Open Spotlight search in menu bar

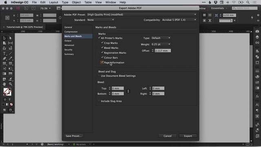pyautogui.click(x=248, y=2)
